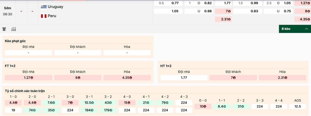Open the match statistics chart icon

[x=14, y=29]
